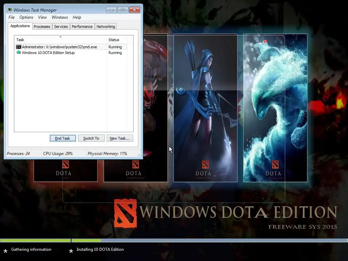Click the DOTA logo on the Morphling card

[x=275, y=164]
